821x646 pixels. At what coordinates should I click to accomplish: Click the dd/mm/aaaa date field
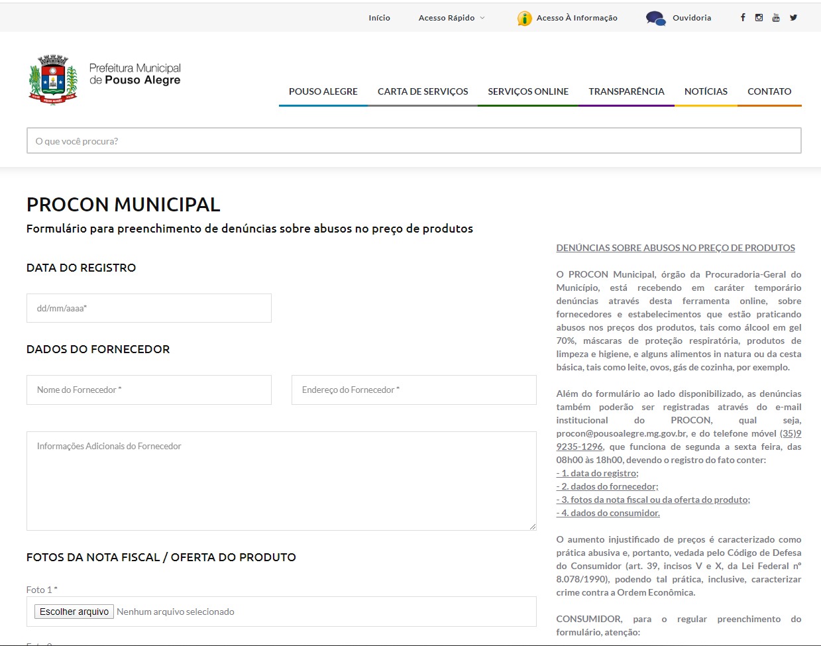149,308
